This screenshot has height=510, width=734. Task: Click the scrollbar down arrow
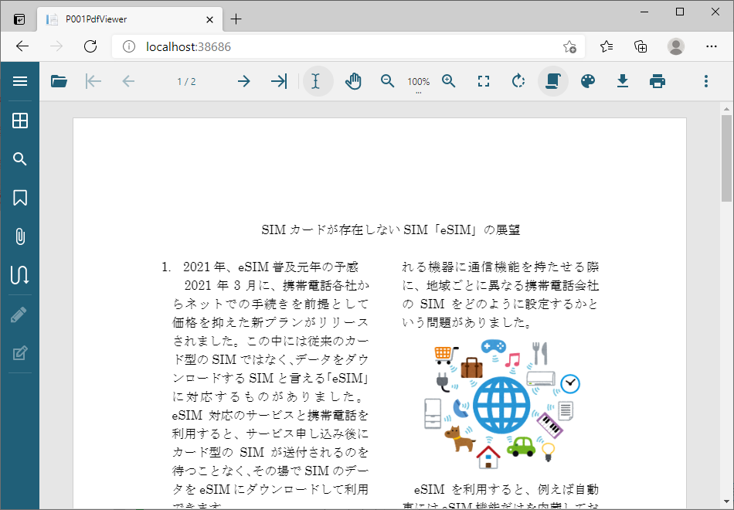726,502
